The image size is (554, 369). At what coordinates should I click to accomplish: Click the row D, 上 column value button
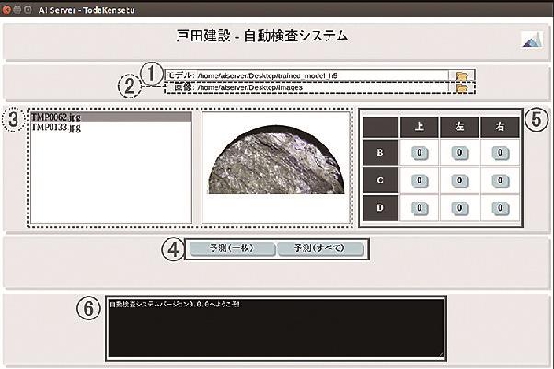pos(420,208)
